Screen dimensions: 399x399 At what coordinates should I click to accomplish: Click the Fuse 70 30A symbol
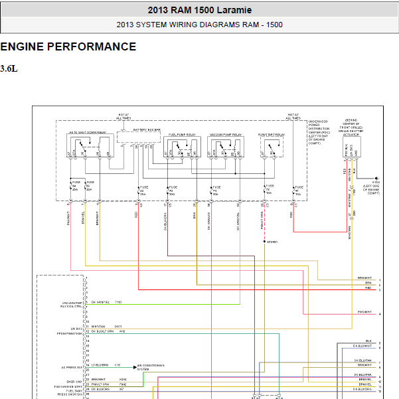[168, 191]
